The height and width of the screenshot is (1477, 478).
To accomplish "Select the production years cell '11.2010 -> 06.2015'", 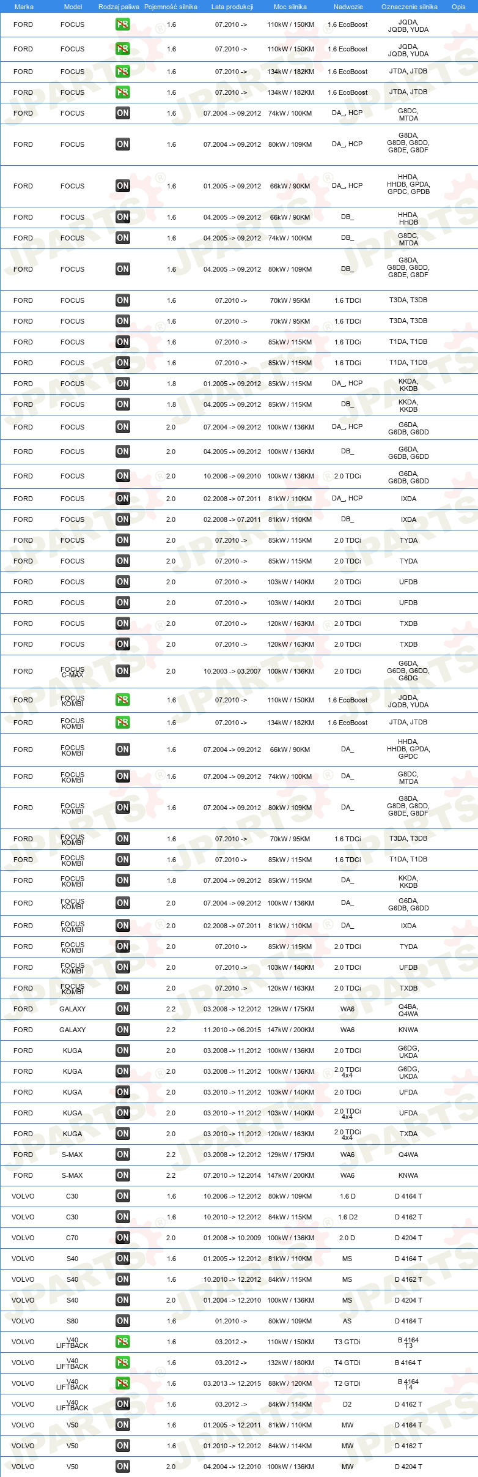I will pyautogui.click(x=232, y=1030).
